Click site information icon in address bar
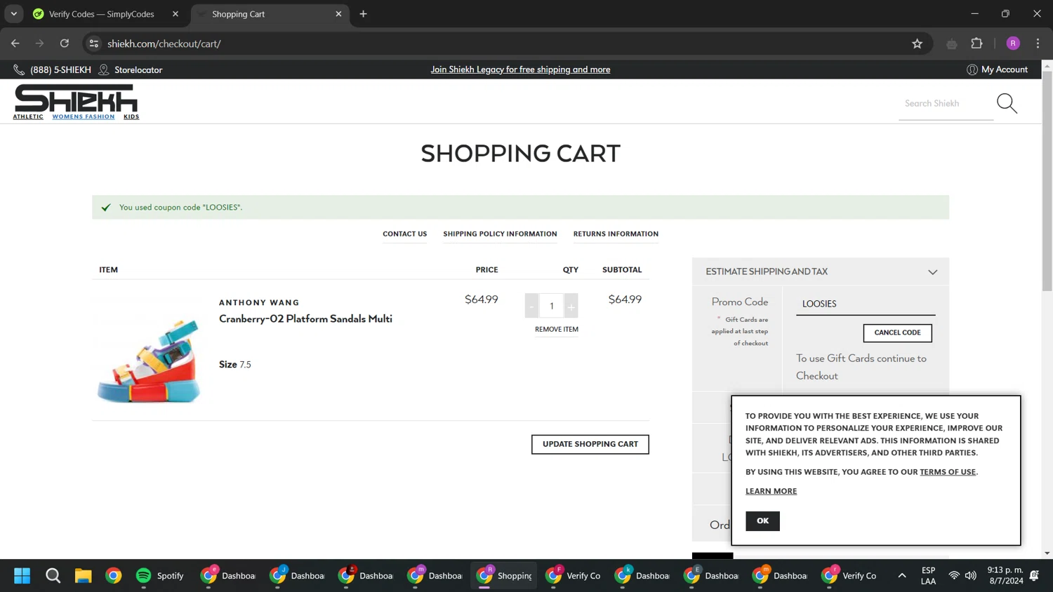The width and height of the screenshot is (1053, 592). [x=94, y=43]
